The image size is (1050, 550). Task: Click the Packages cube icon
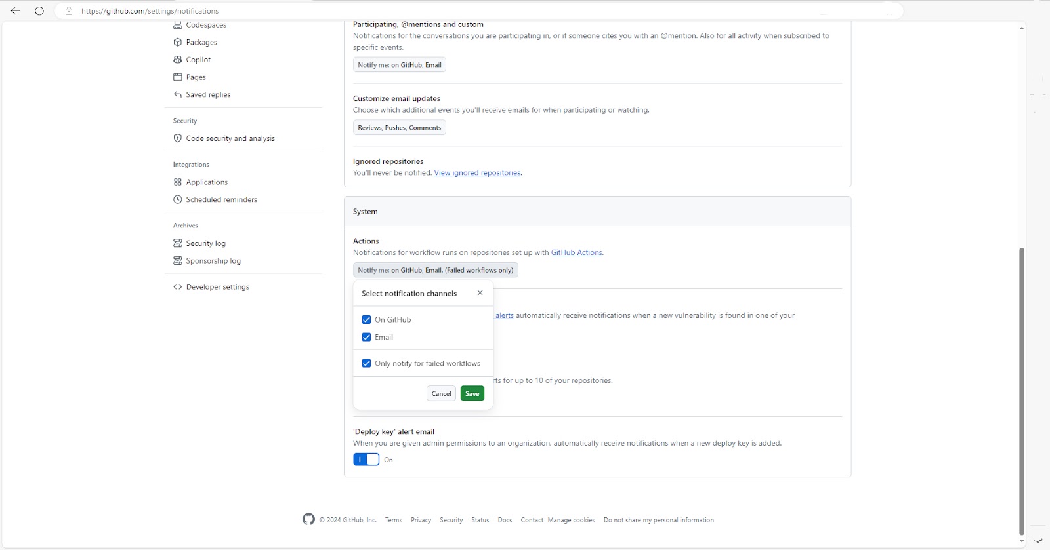[x=177, y=42]
